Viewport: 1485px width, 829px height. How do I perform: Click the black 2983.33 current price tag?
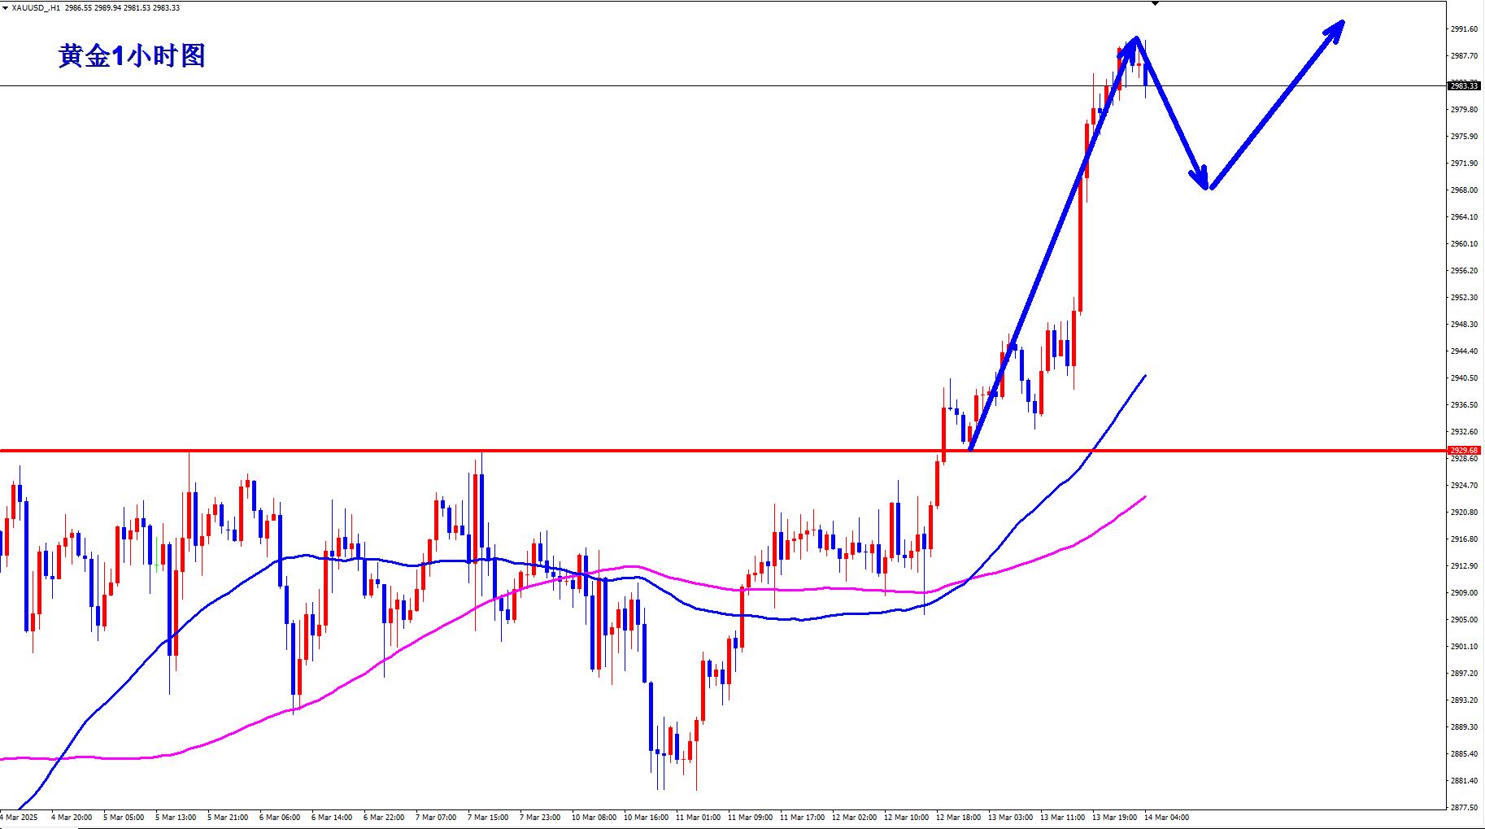tap(1464, 85)
